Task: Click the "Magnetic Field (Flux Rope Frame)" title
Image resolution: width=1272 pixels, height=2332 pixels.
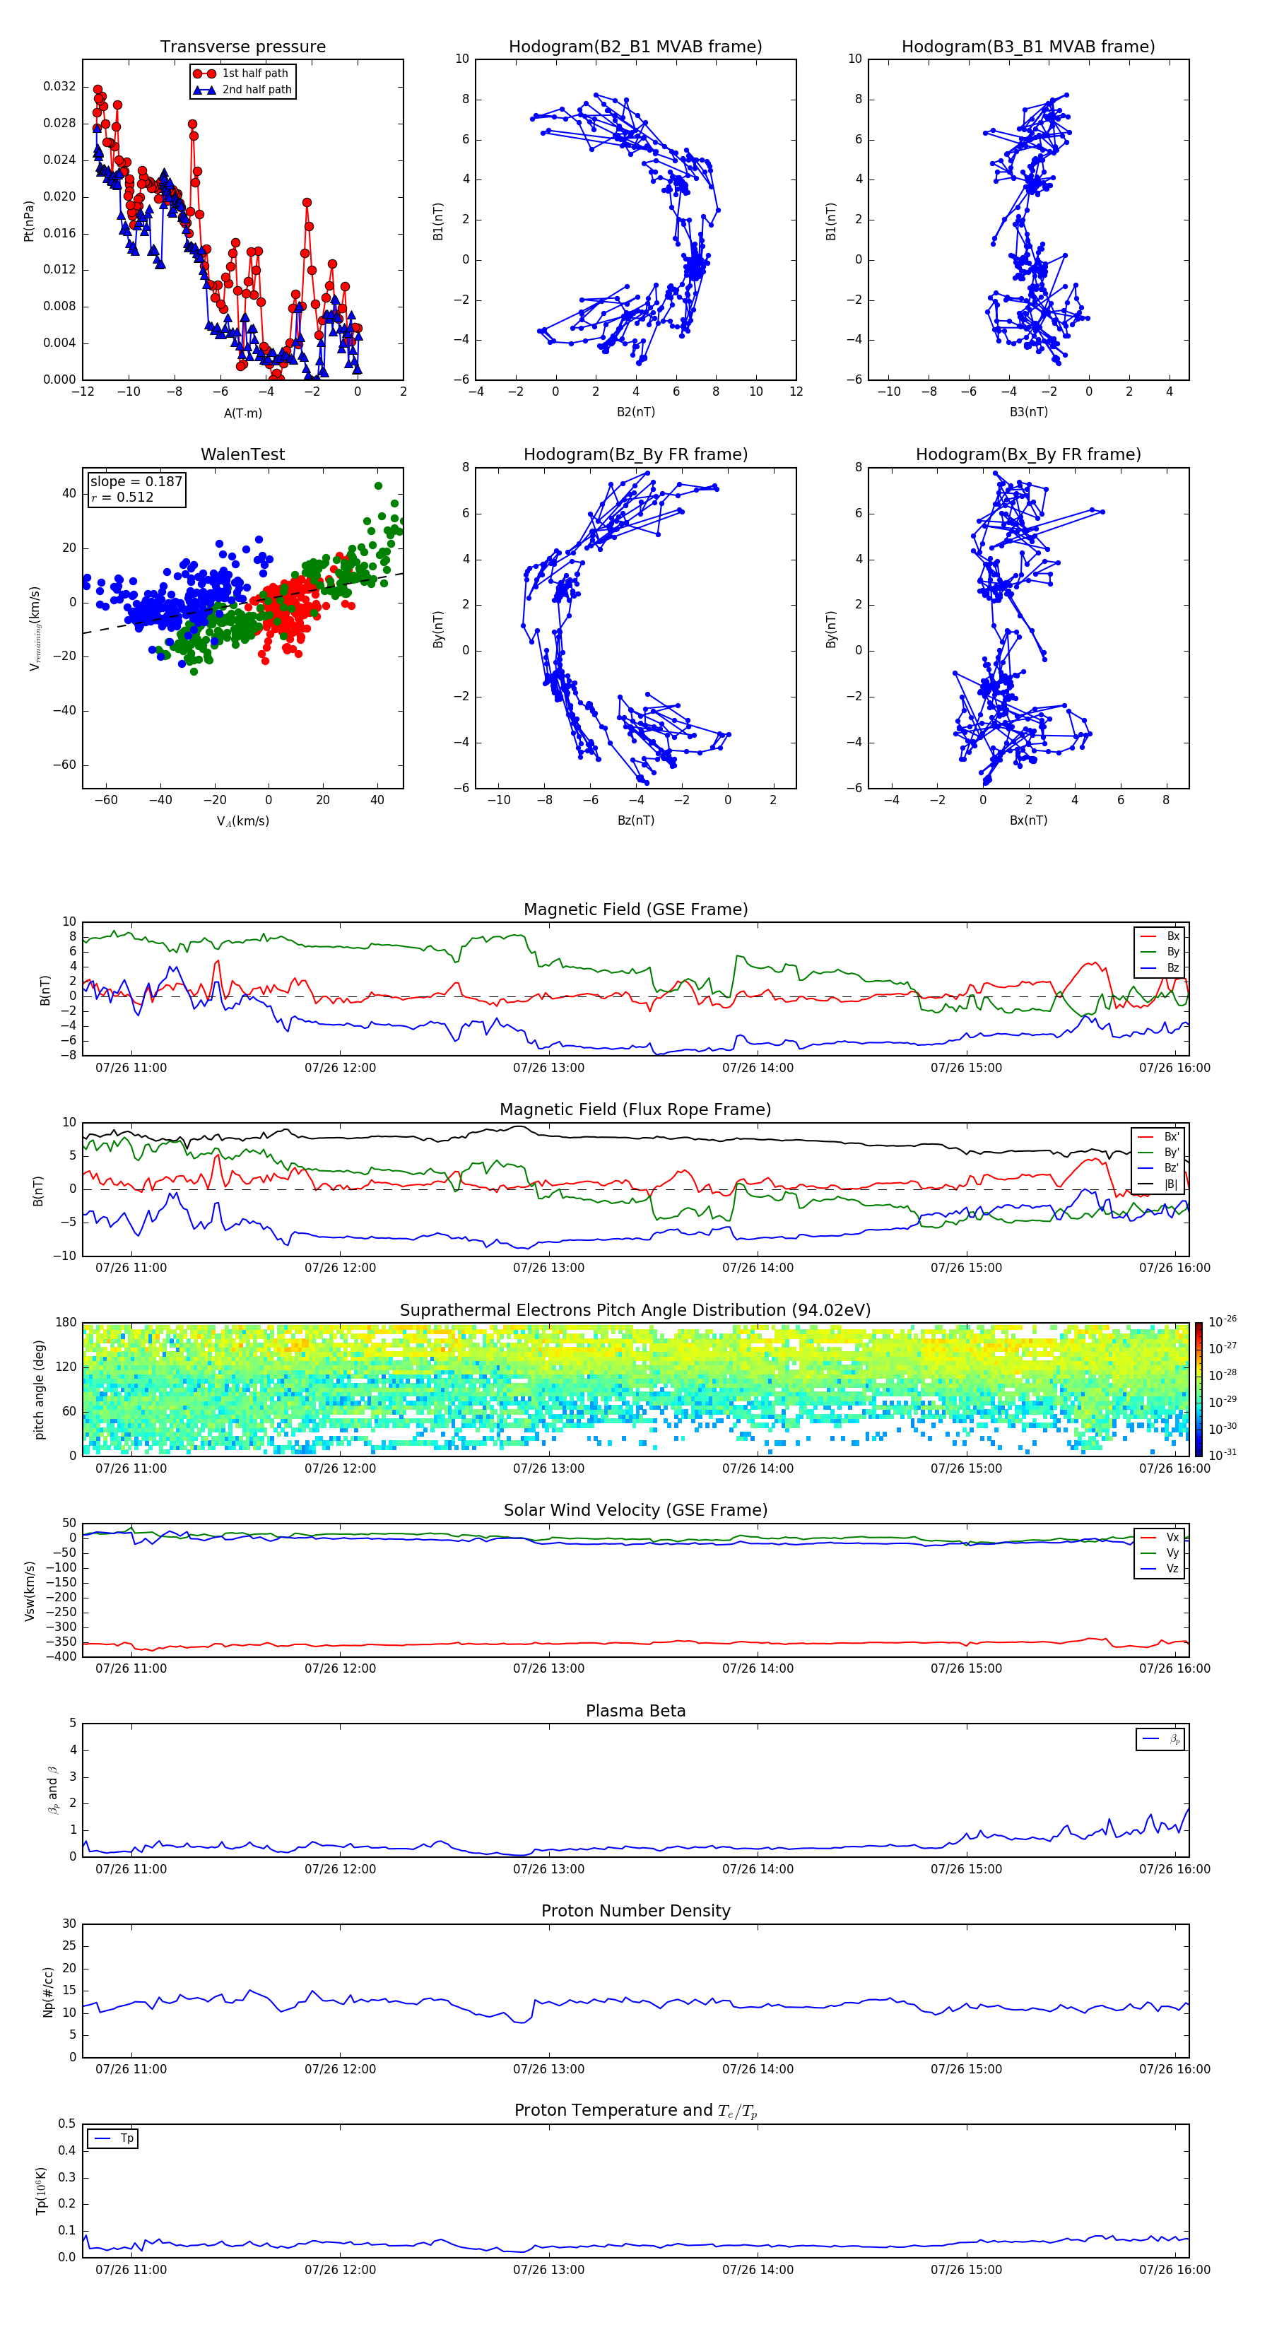Action: 635,1110
